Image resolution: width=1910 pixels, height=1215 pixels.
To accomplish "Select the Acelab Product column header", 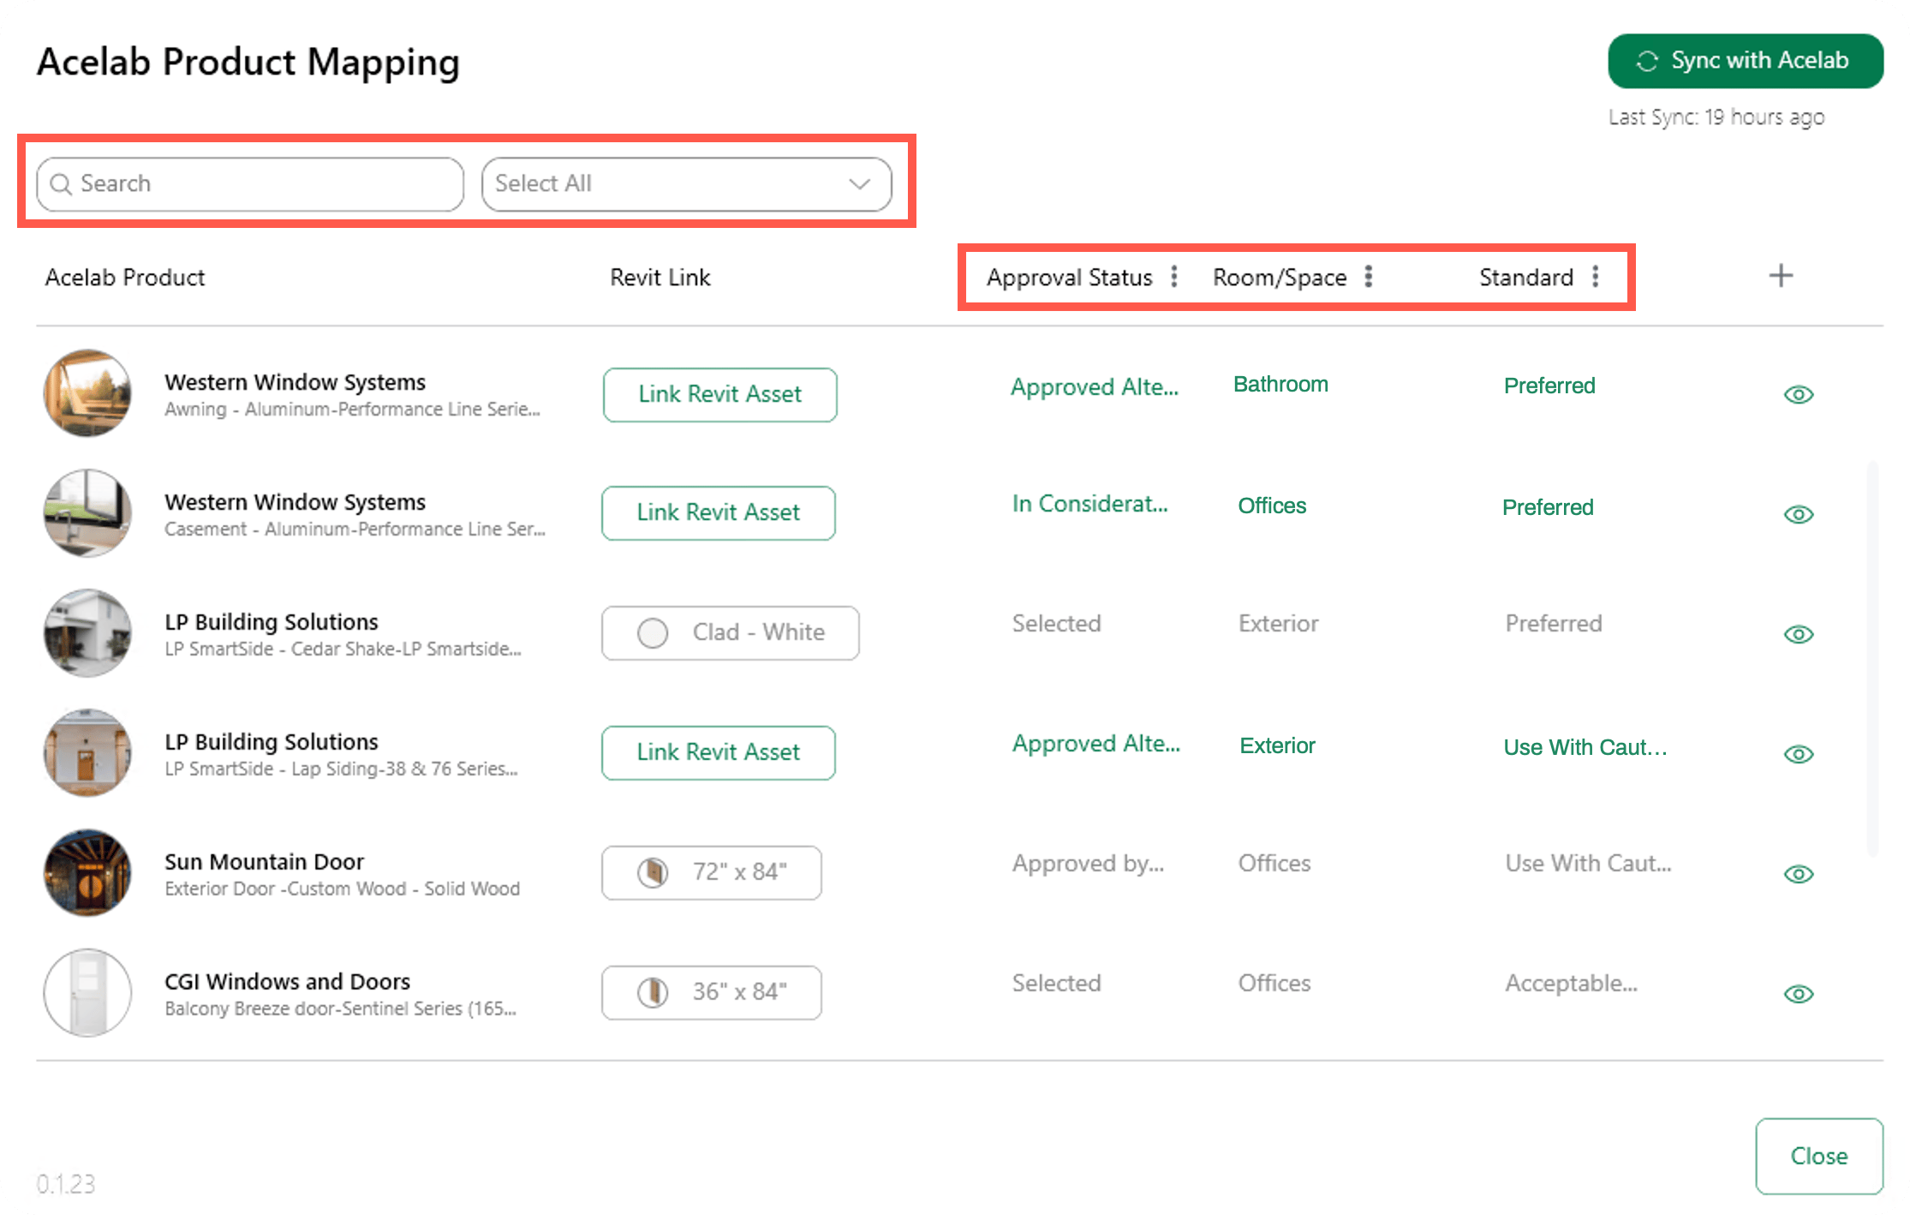I will [125, 278].
